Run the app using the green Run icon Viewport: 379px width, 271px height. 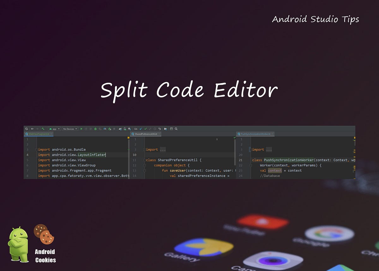[82, 129]
